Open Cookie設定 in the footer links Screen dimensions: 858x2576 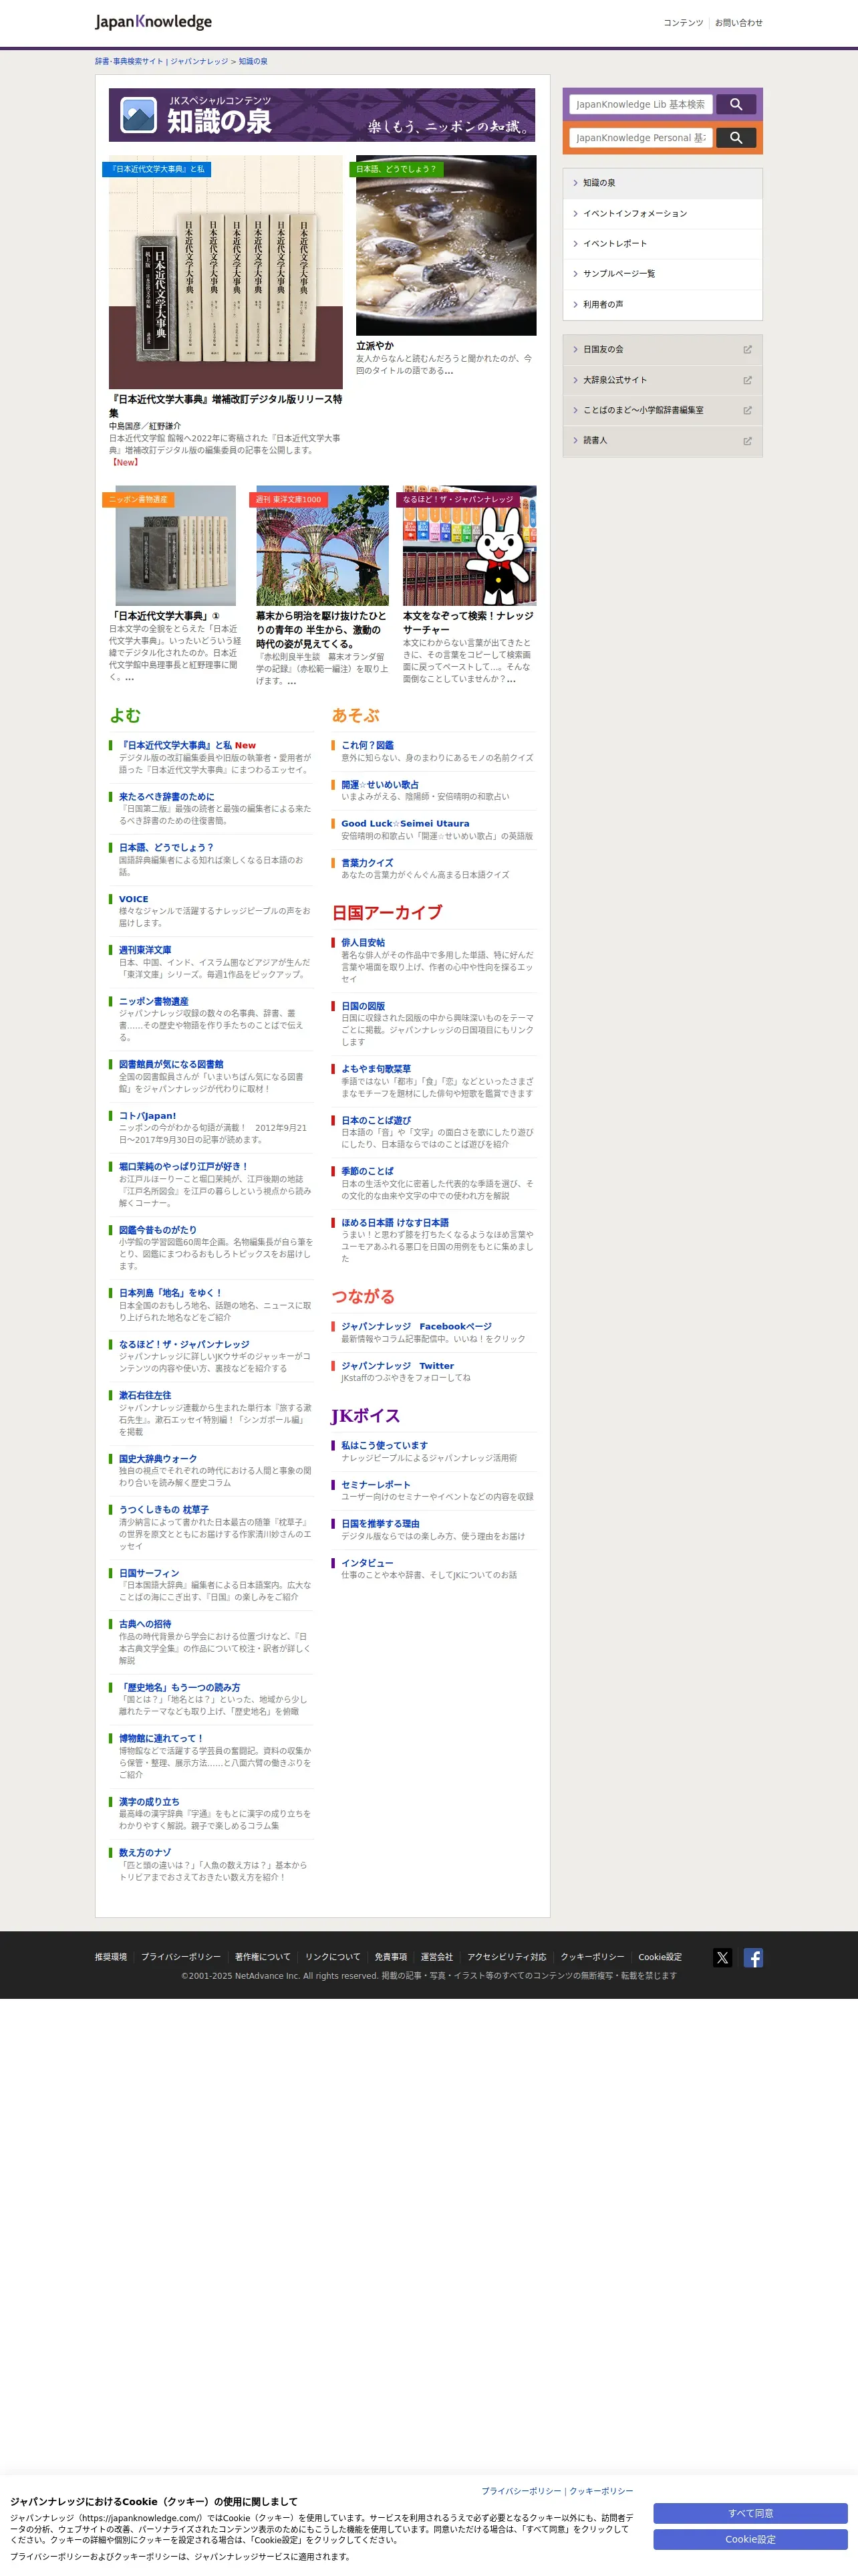(x=660, y=1957)
